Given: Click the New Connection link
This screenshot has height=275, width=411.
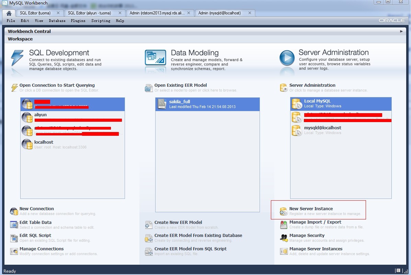Looking at the screenshot, I should pos(37,209).
